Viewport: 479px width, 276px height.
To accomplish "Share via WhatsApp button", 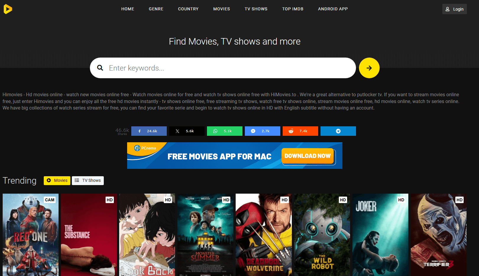I will pos(224,131).
